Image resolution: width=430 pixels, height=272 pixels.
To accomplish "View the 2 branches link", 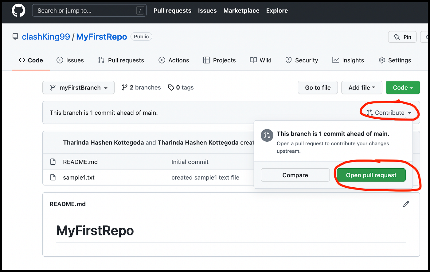I will pos(141,87).
